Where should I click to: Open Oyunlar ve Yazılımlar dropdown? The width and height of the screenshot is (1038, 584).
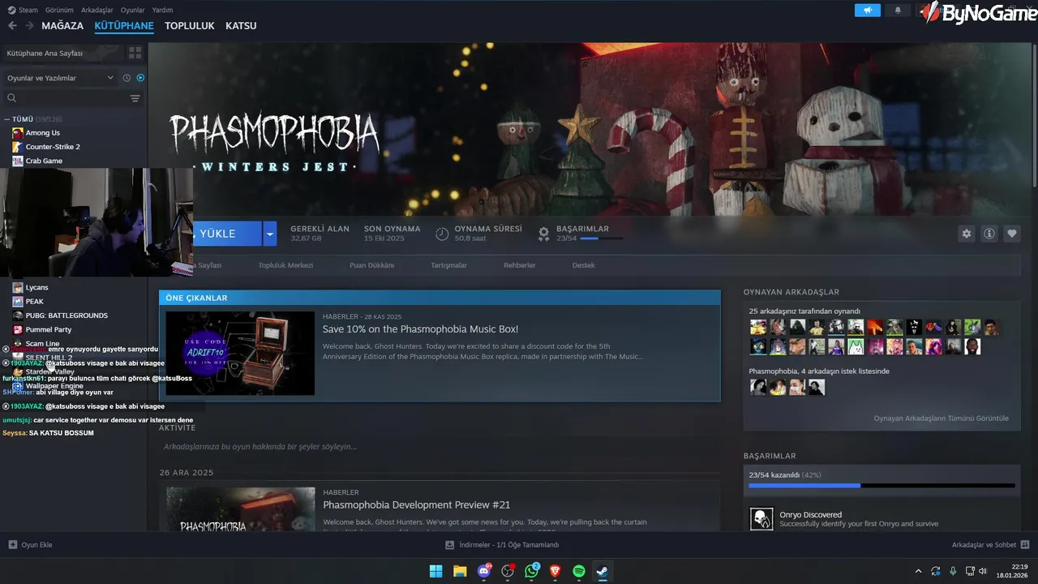tap(61, 78)
